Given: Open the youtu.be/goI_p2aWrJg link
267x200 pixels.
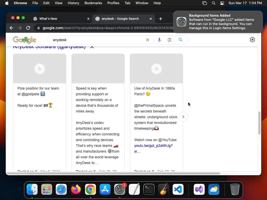Looking at the screenshot, I should tap(153, 146).
